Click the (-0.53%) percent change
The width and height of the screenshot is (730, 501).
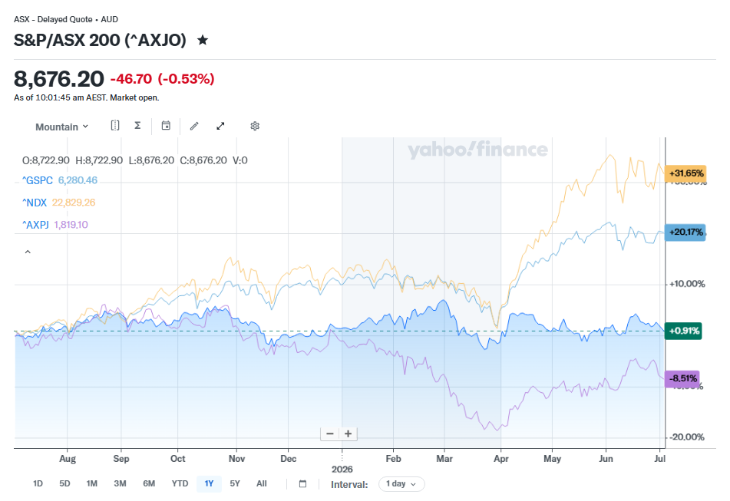point(187,79)
